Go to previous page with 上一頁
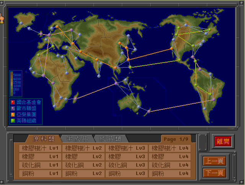The image size is (245, 185). tap(214, 161)
